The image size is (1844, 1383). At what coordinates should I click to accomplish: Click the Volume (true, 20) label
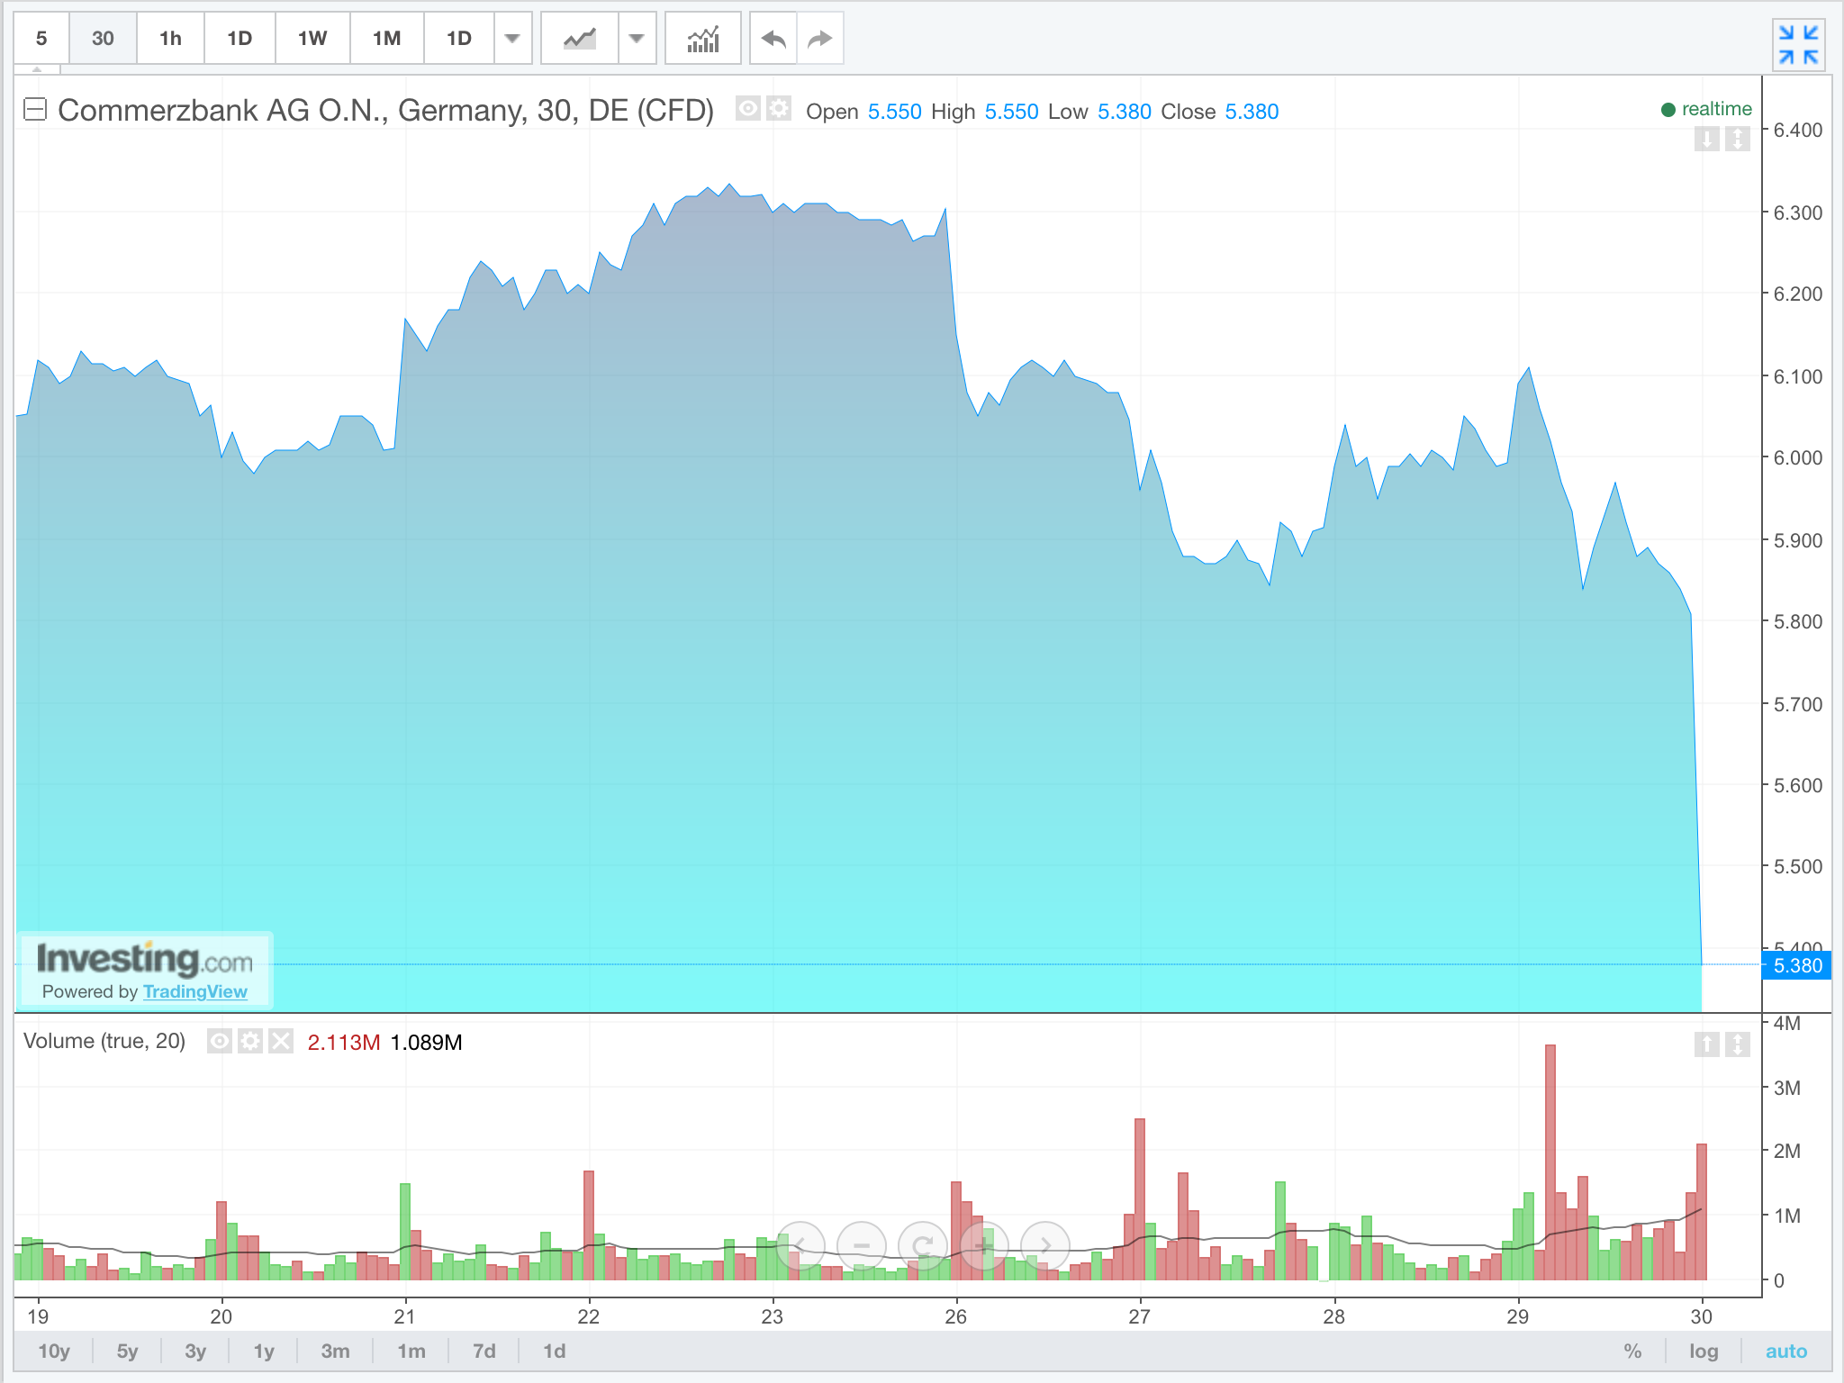104,1041
